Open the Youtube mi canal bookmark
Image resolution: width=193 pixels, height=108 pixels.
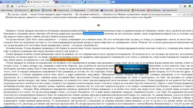61,10
